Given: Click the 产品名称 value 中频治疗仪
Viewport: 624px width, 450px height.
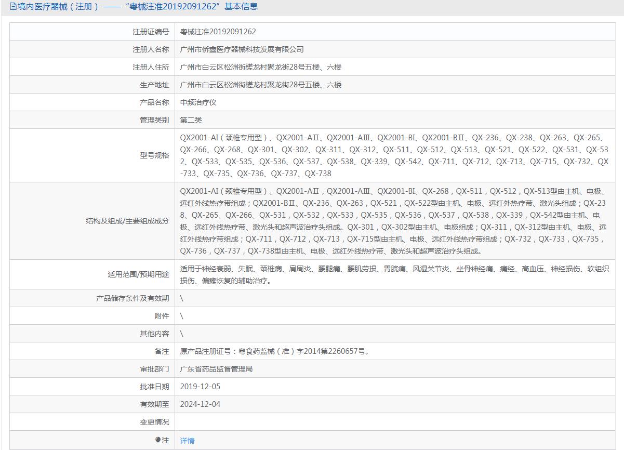Looking at the screenshot, I should click(x=198, y=102).
